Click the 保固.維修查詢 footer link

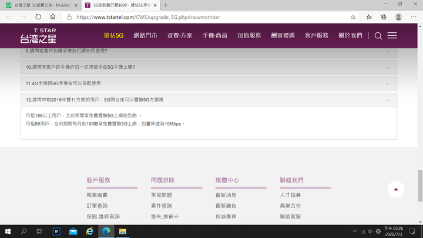tap(103, 216)
